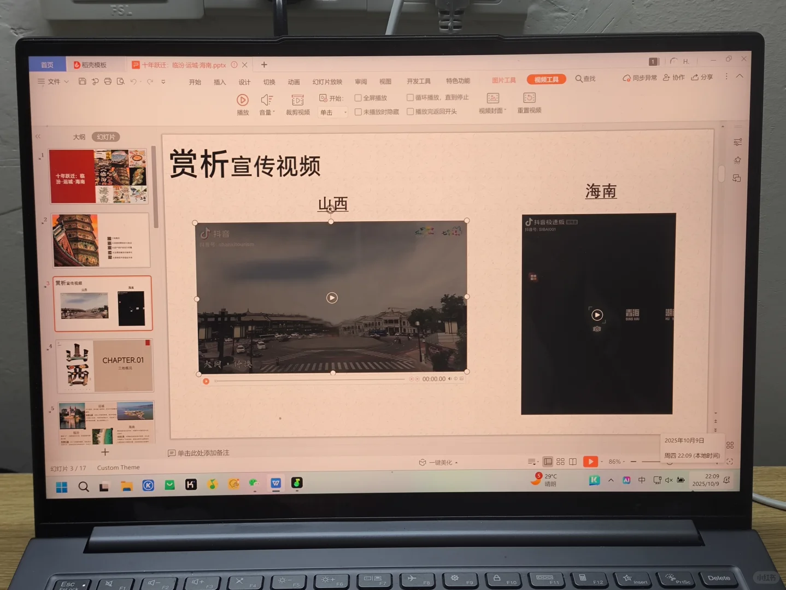This screenshot has width=786, height=590.
Task: Open the 设计 ribbon tab
Action: 244,82
